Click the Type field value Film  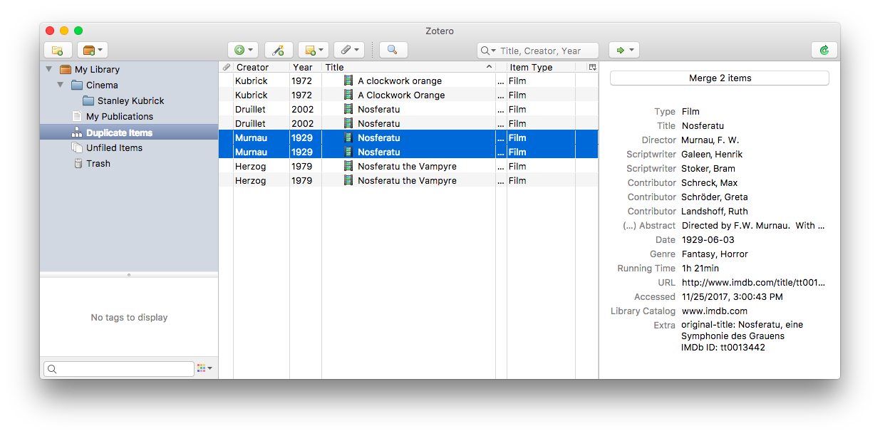[690, 111]
